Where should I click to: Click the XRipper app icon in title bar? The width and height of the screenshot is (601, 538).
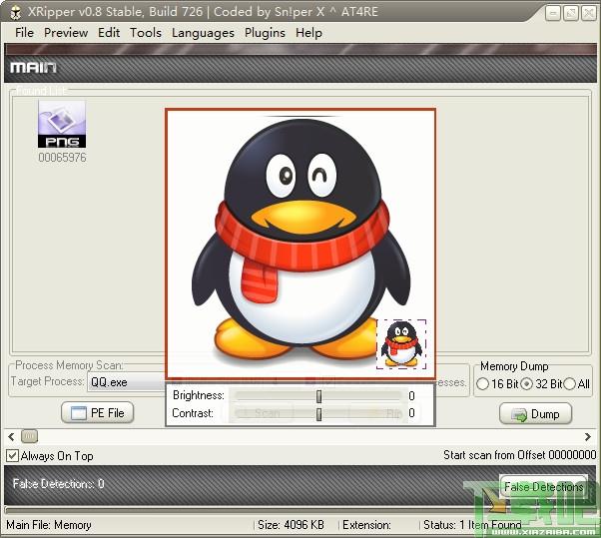(x=16, y=12)
